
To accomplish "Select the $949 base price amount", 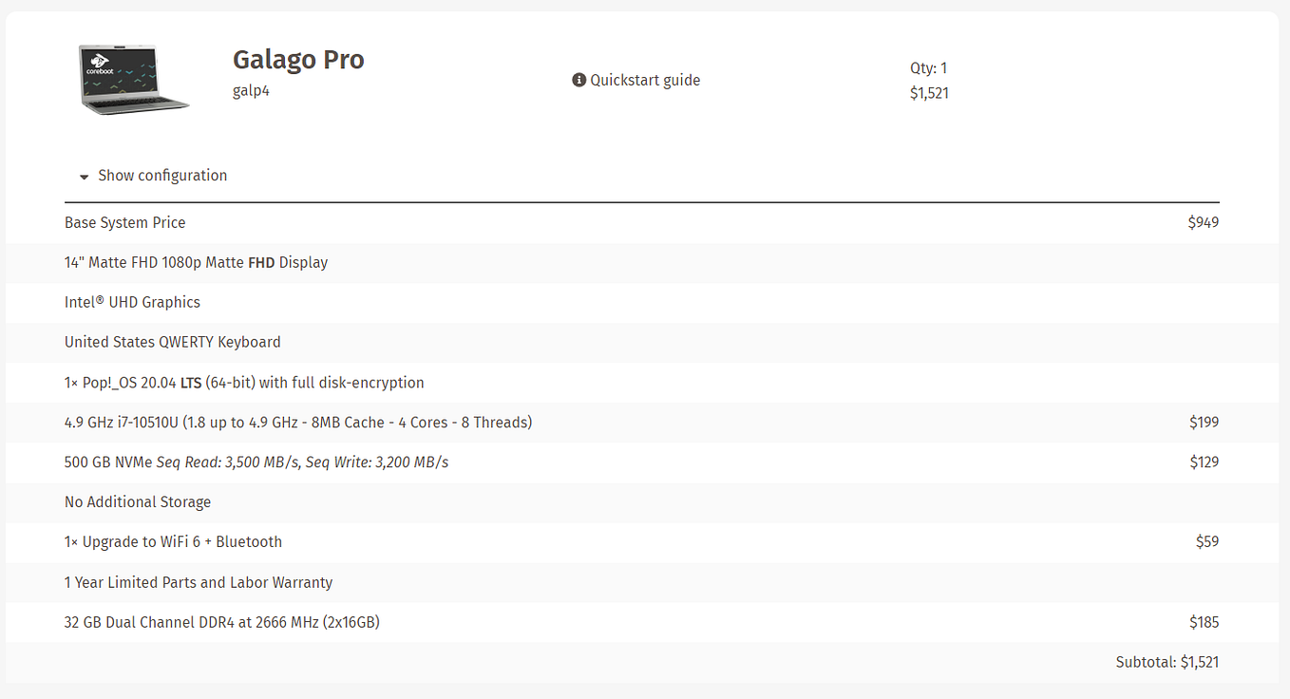I will (1204, 223).
